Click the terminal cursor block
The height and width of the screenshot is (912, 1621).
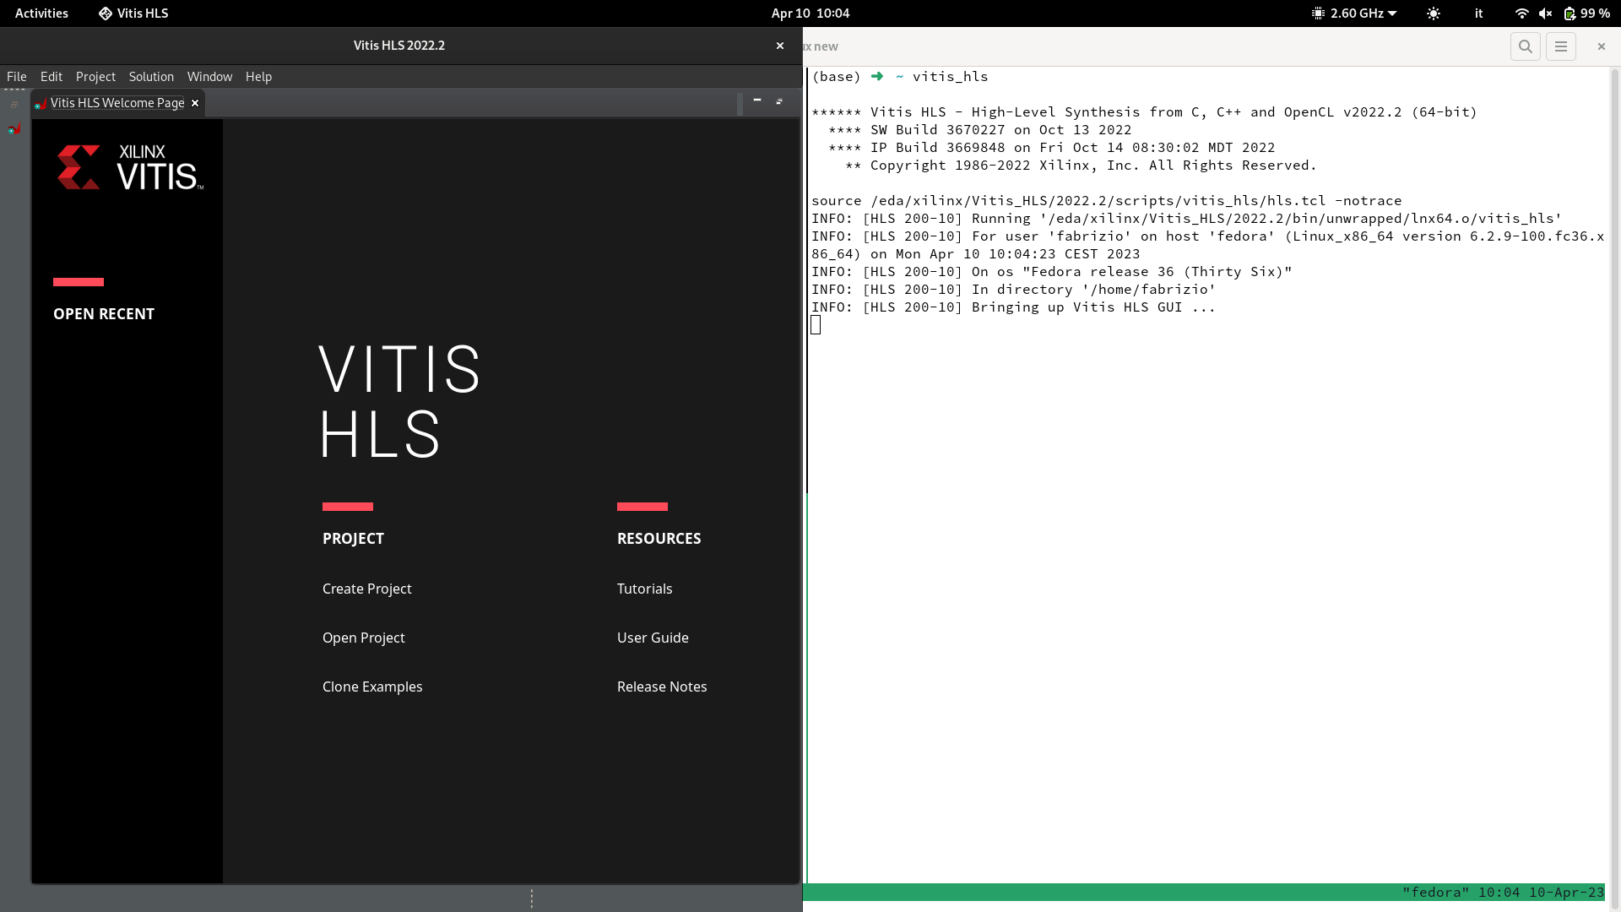[x=816, y=325]
